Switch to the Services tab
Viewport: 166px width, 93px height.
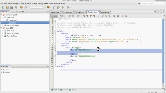point(21,12)
